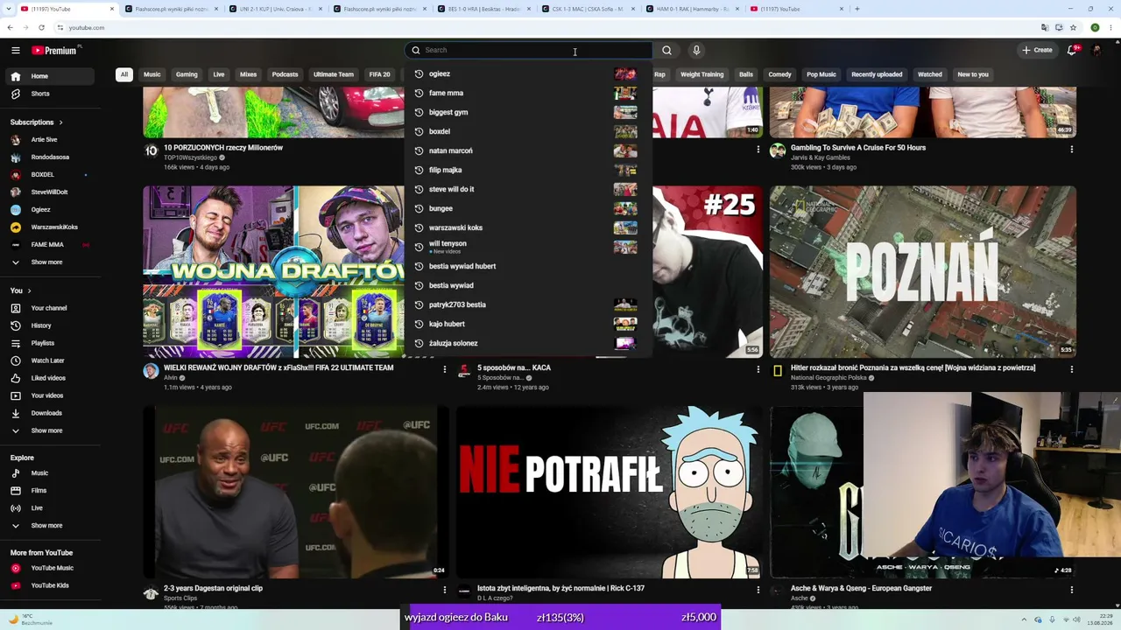Open YouTube Music from the sidebar

point(50,568)
